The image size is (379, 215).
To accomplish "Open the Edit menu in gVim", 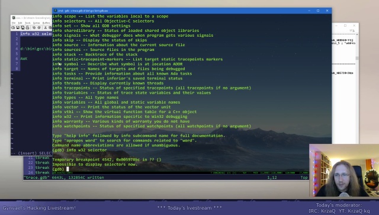I will [20, 23].
